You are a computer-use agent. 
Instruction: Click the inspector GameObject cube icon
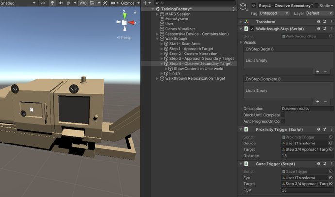pos(243,6)
